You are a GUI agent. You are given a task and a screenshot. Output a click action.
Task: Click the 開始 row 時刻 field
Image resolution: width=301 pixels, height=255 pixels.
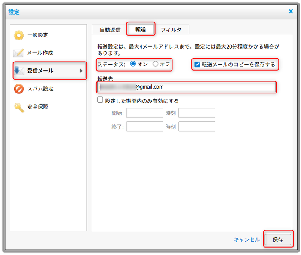(197, 113)
